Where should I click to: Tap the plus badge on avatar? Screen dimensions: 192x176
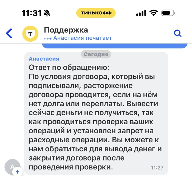pyautogui.click(x=17, y=172)
